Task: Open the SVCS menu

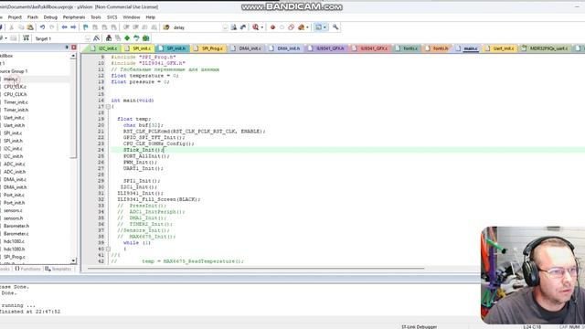Action: click(112, 17)
